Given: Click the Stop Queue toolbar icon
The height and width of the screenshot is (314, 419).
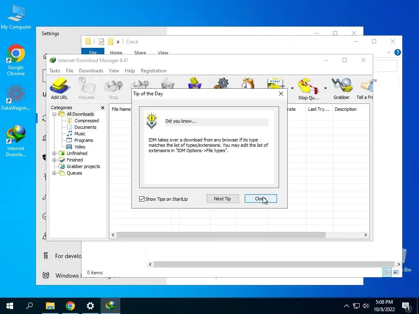Looking at the screenshot, I should point(309,89).
